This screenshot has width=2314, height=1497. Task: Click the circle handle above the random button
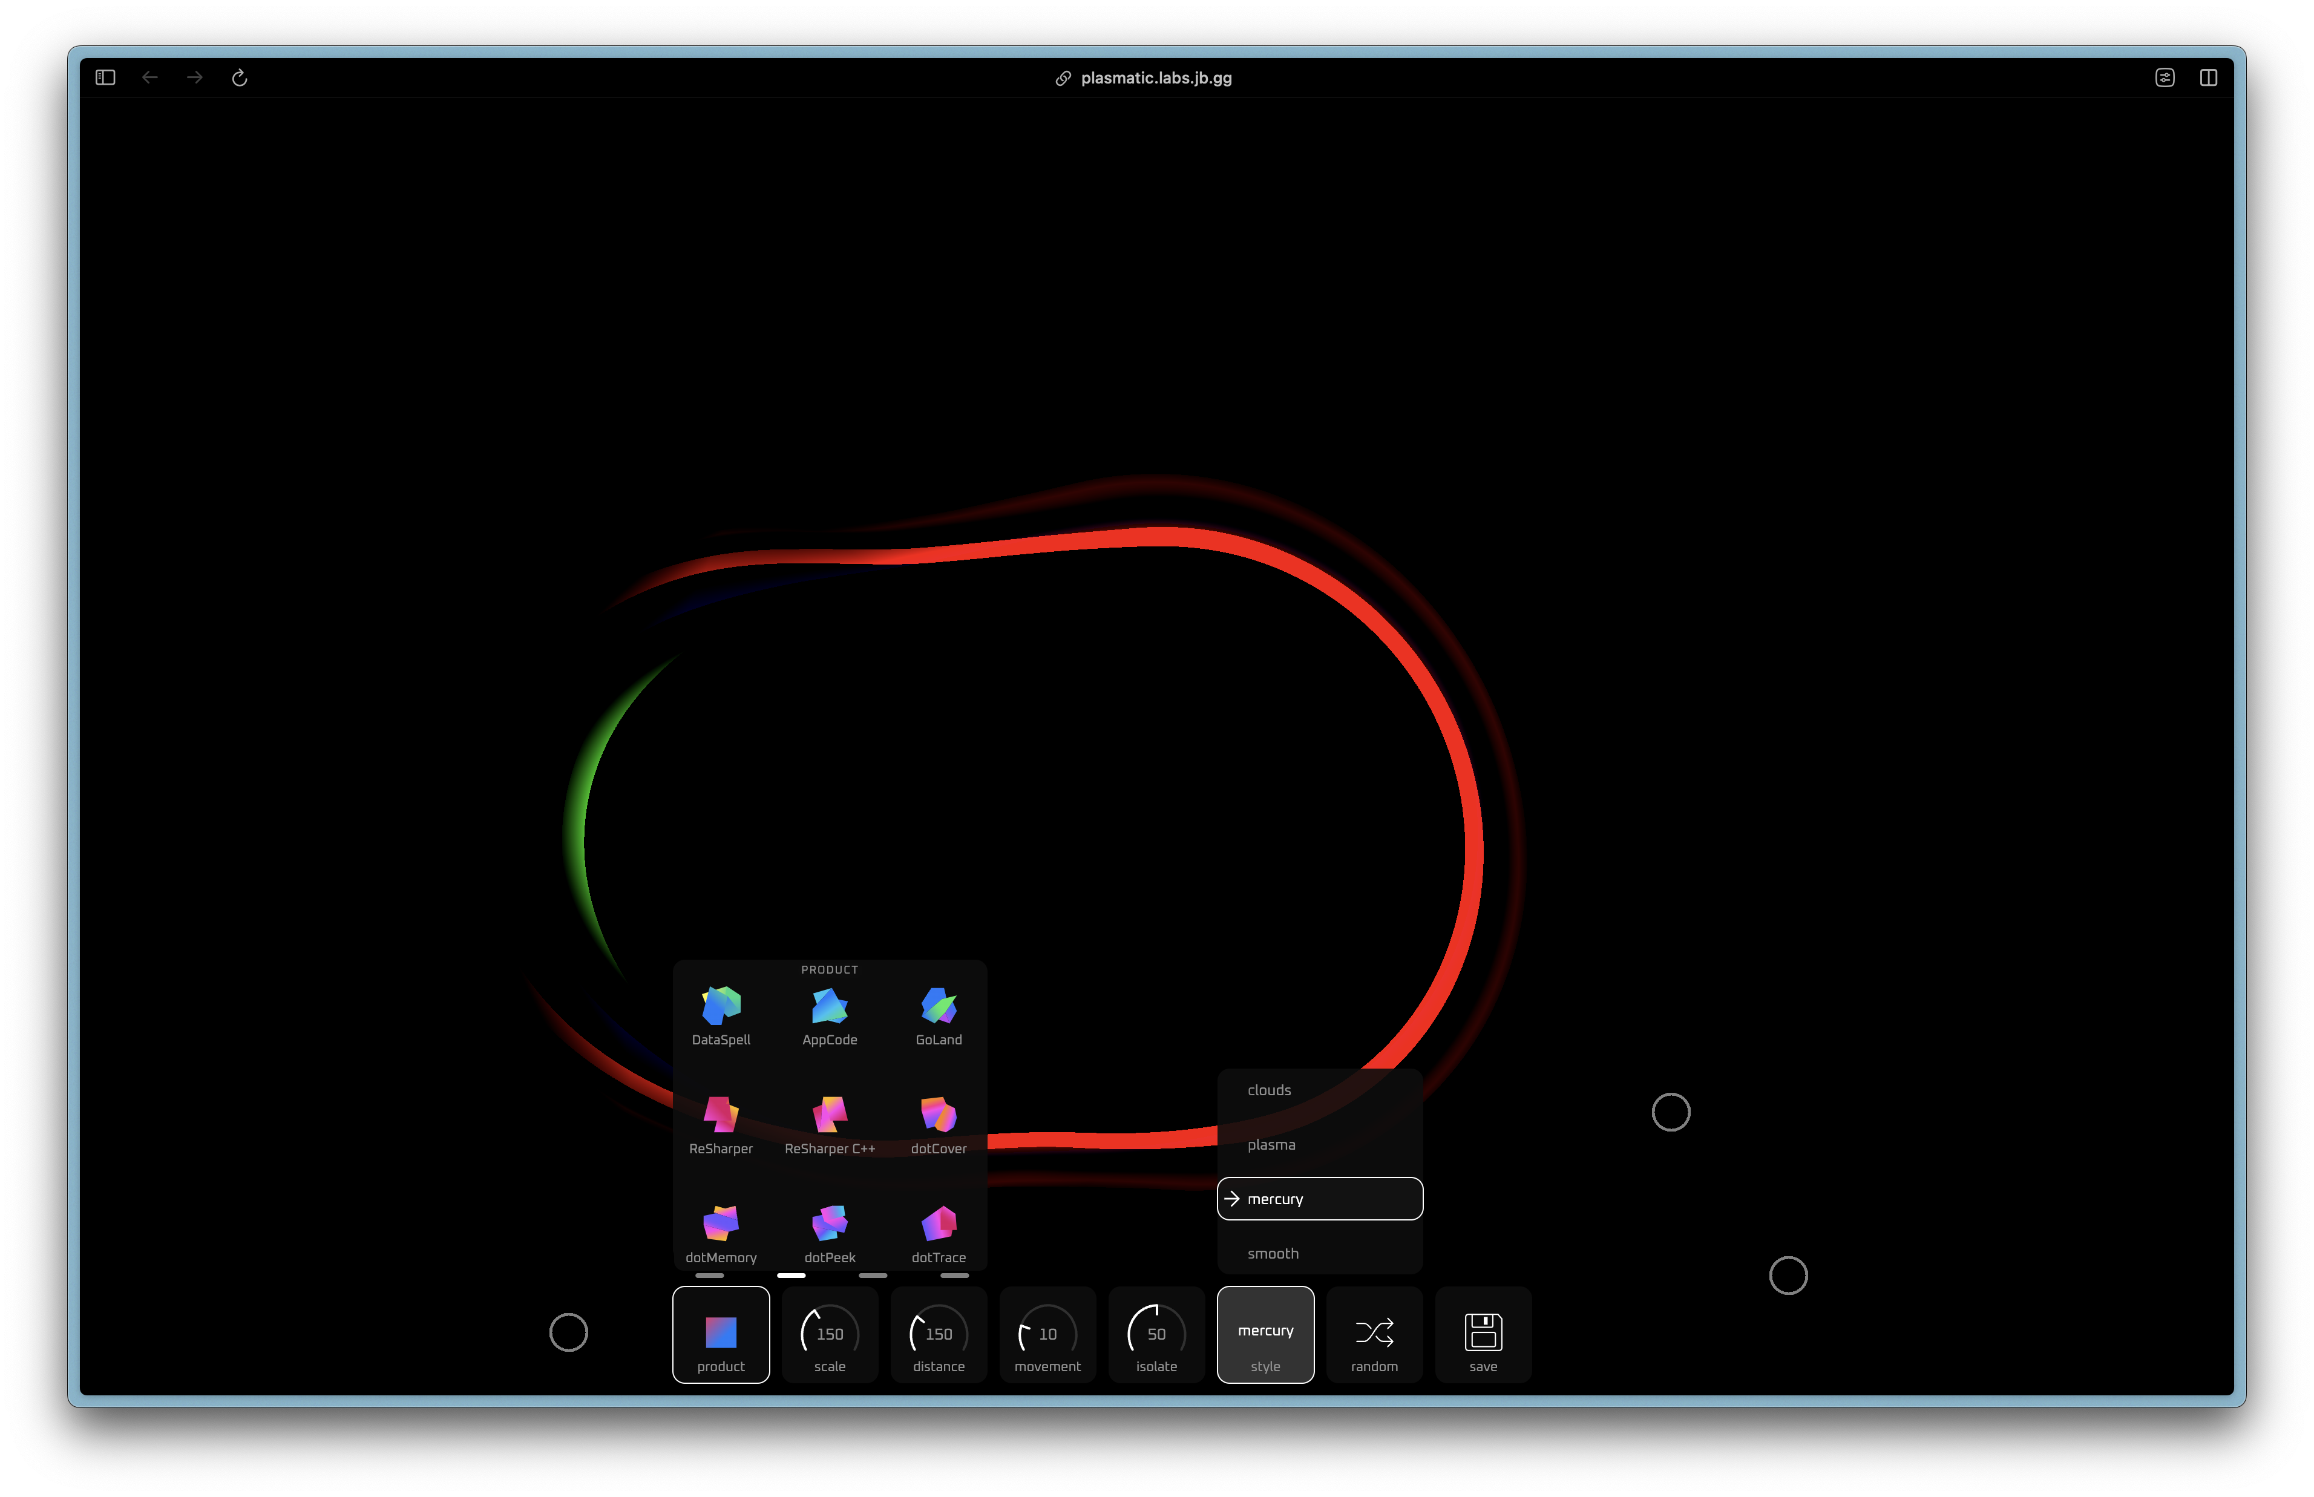coord(1670,1111)
